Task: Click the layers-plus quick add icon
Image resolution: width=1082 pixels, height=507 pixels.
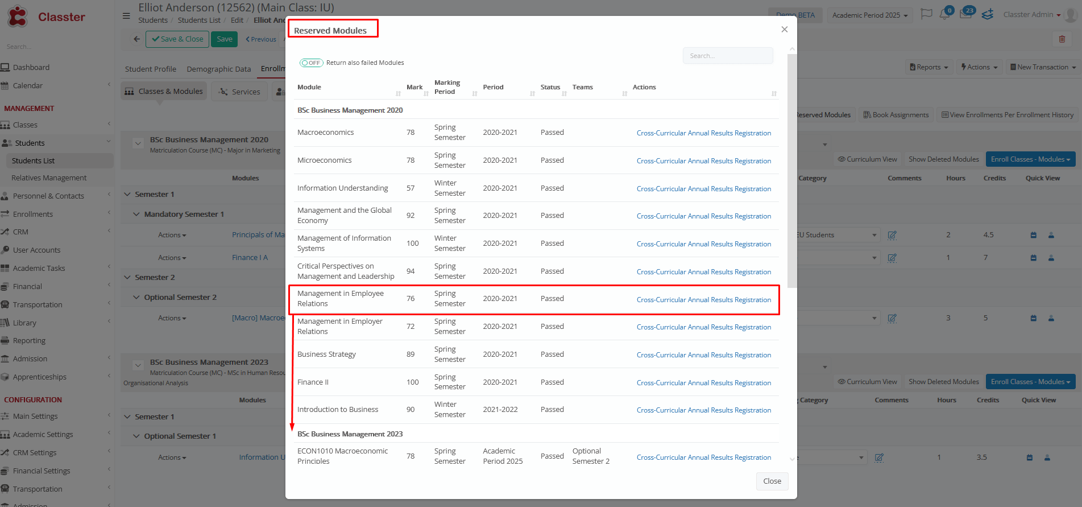Action: [x=988, y=15]
